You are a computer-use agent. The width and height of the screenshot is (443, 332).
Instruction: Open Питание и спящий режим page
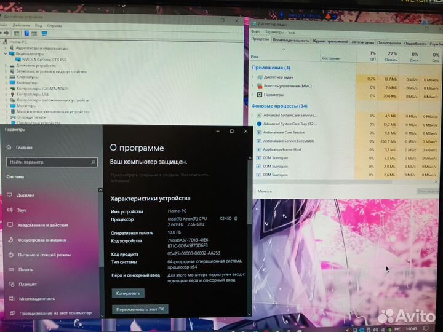coord(43,255)
